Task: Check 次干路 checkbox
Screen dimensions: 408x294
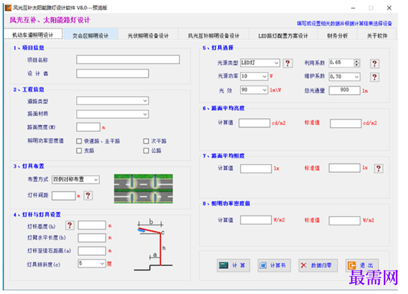Action: tap(146, 141)
